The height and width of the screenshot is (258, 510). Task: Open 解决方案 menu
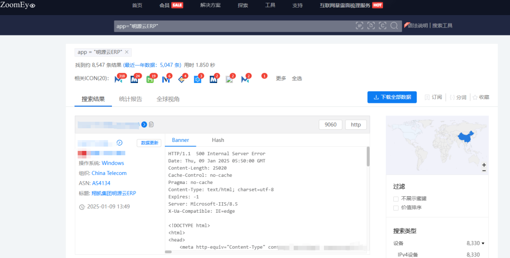pyautogui.click(x=211, y=5)
